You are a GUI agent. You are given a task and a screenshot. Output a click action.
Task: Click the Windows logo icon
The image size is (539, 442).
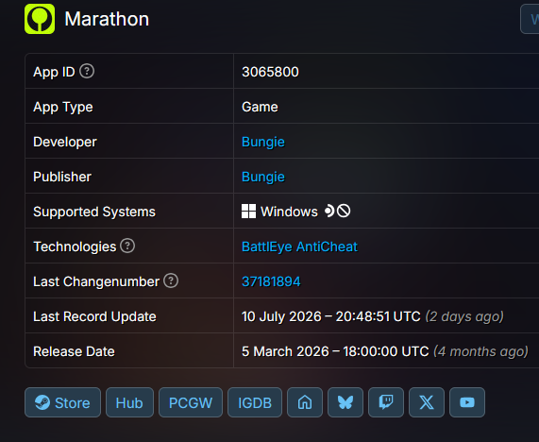click(248, 212)
